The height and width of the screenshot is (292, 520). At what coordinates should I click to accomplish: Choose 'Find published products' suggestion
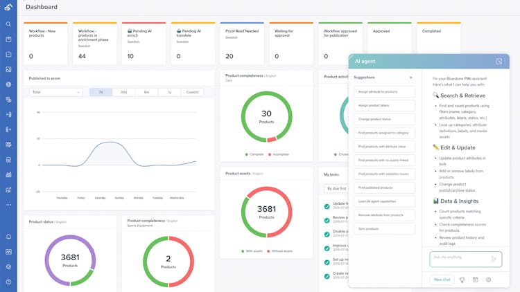click(384, 188)
